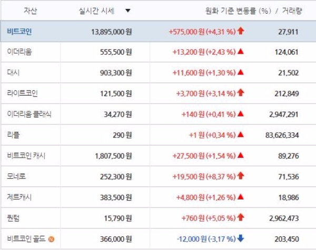
Task: Click the up arrow in 비트코인 row
Action: (x=241, y=31)
